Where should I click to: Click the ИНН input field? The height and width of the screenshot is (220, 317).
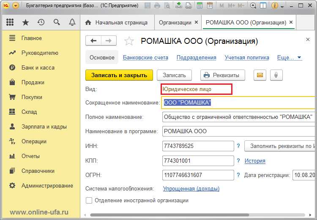pos(198,146)
